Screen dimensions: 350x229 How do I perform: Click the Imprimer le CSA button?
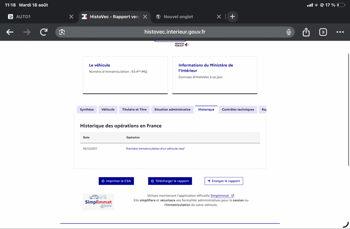[116, 181]
